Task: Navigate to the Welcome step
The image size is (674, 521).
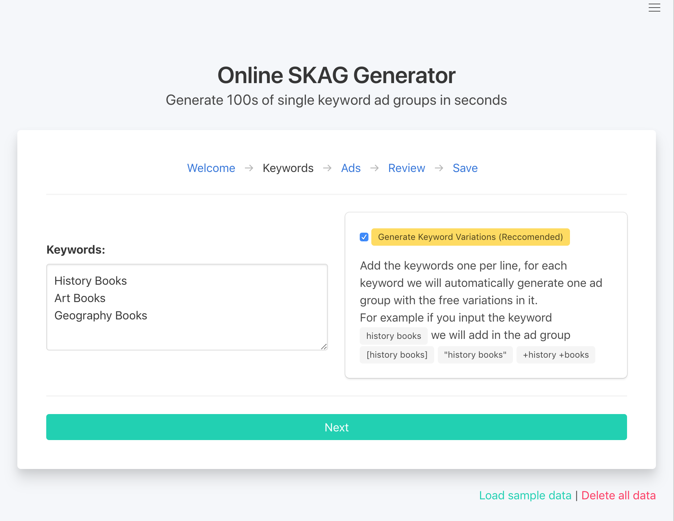Action: (x=211, y=168)
